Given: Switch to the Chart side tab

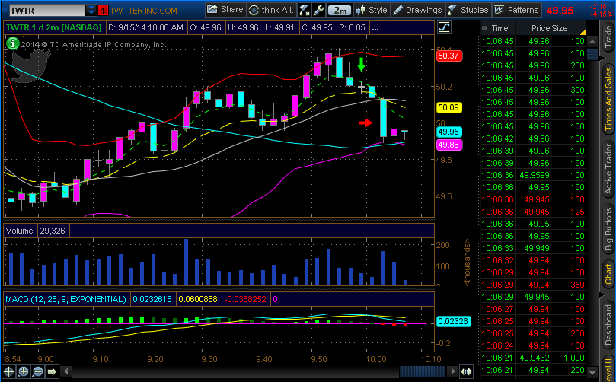Looking at the screenshot, I should (608, 274).
